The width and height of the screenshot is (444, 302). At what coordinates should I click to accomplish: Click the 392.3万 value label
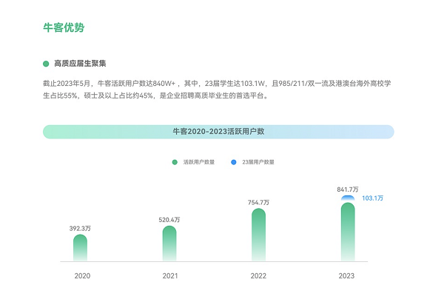(80, 228)
